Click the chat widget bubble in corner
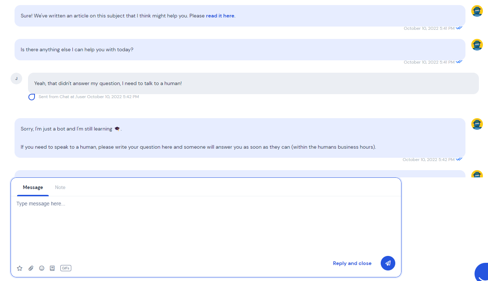This screenshot has height=281, width=488. (x=481, y=272)
